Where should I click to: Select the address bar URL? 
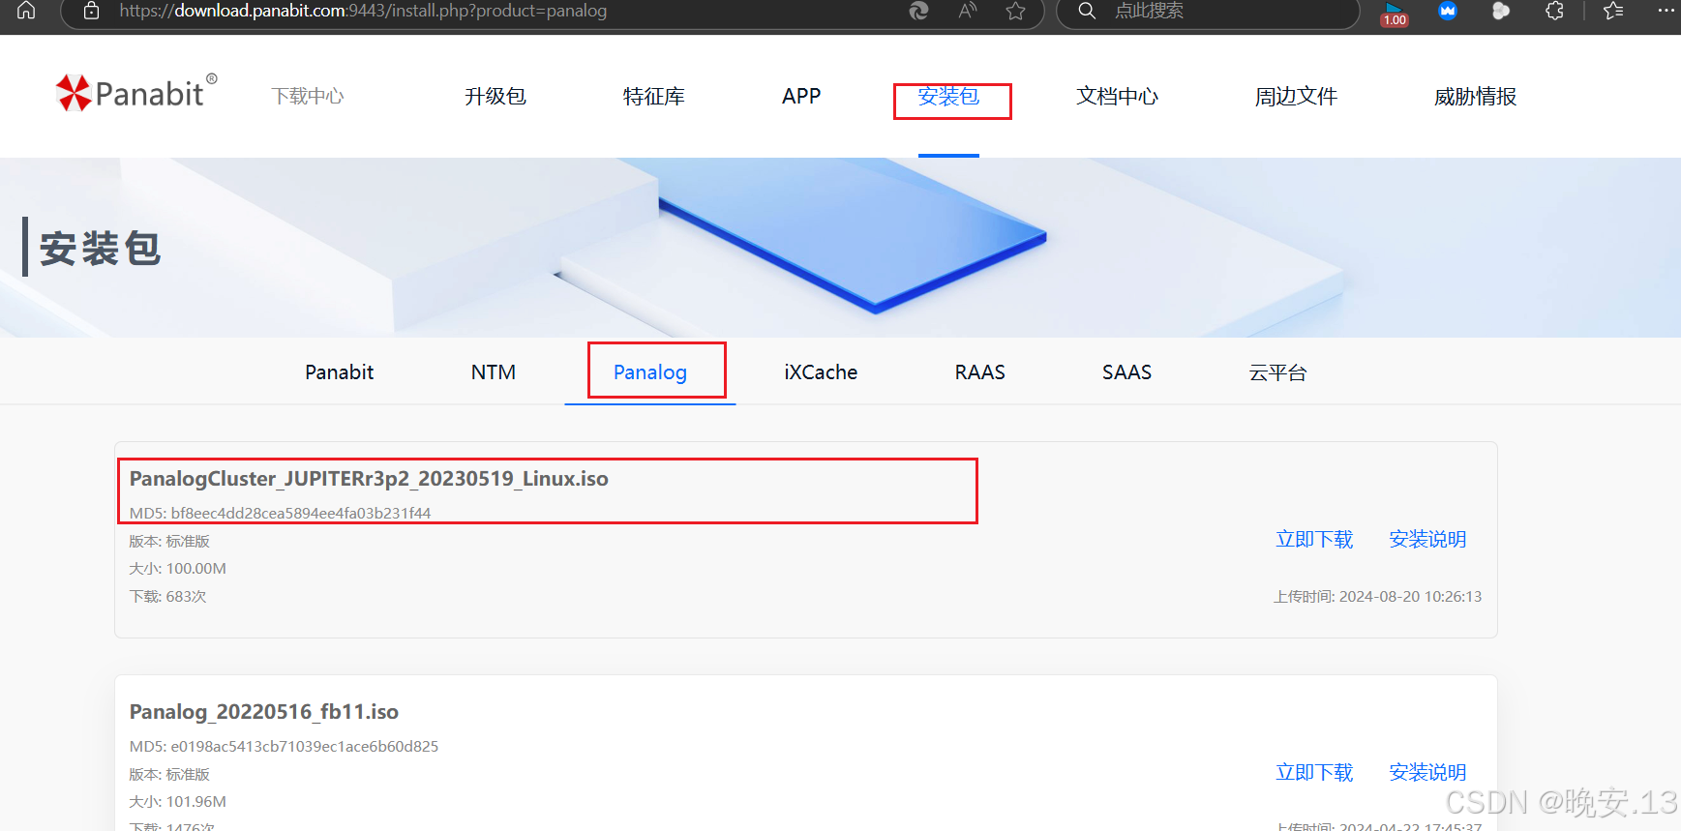[x=363, y=11]
